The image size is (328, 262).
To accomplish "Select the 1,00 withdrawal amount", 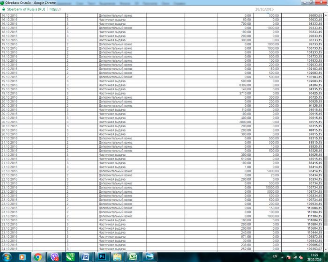I will pyautogui.click(x=248, y=167).
